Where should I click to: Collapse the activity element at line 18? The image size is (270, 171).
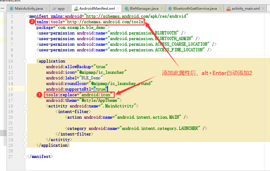pyautogui.click(x=25, y=106)
